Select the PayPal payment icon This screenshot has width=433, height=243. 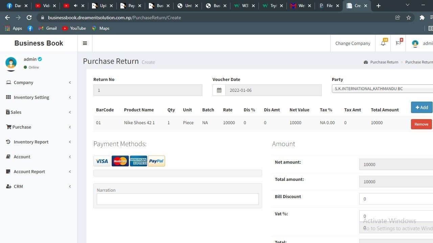[156, 161]
